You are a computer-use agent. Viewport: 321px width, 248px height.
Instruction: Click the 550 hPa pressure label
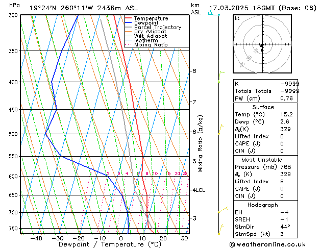click(14, 157)
